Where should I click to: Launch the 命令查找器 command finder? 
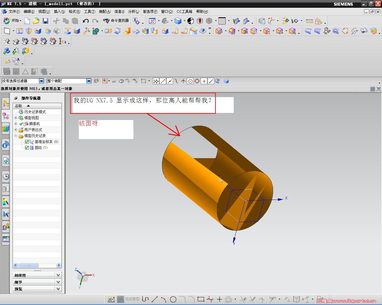tap(116, 21)
